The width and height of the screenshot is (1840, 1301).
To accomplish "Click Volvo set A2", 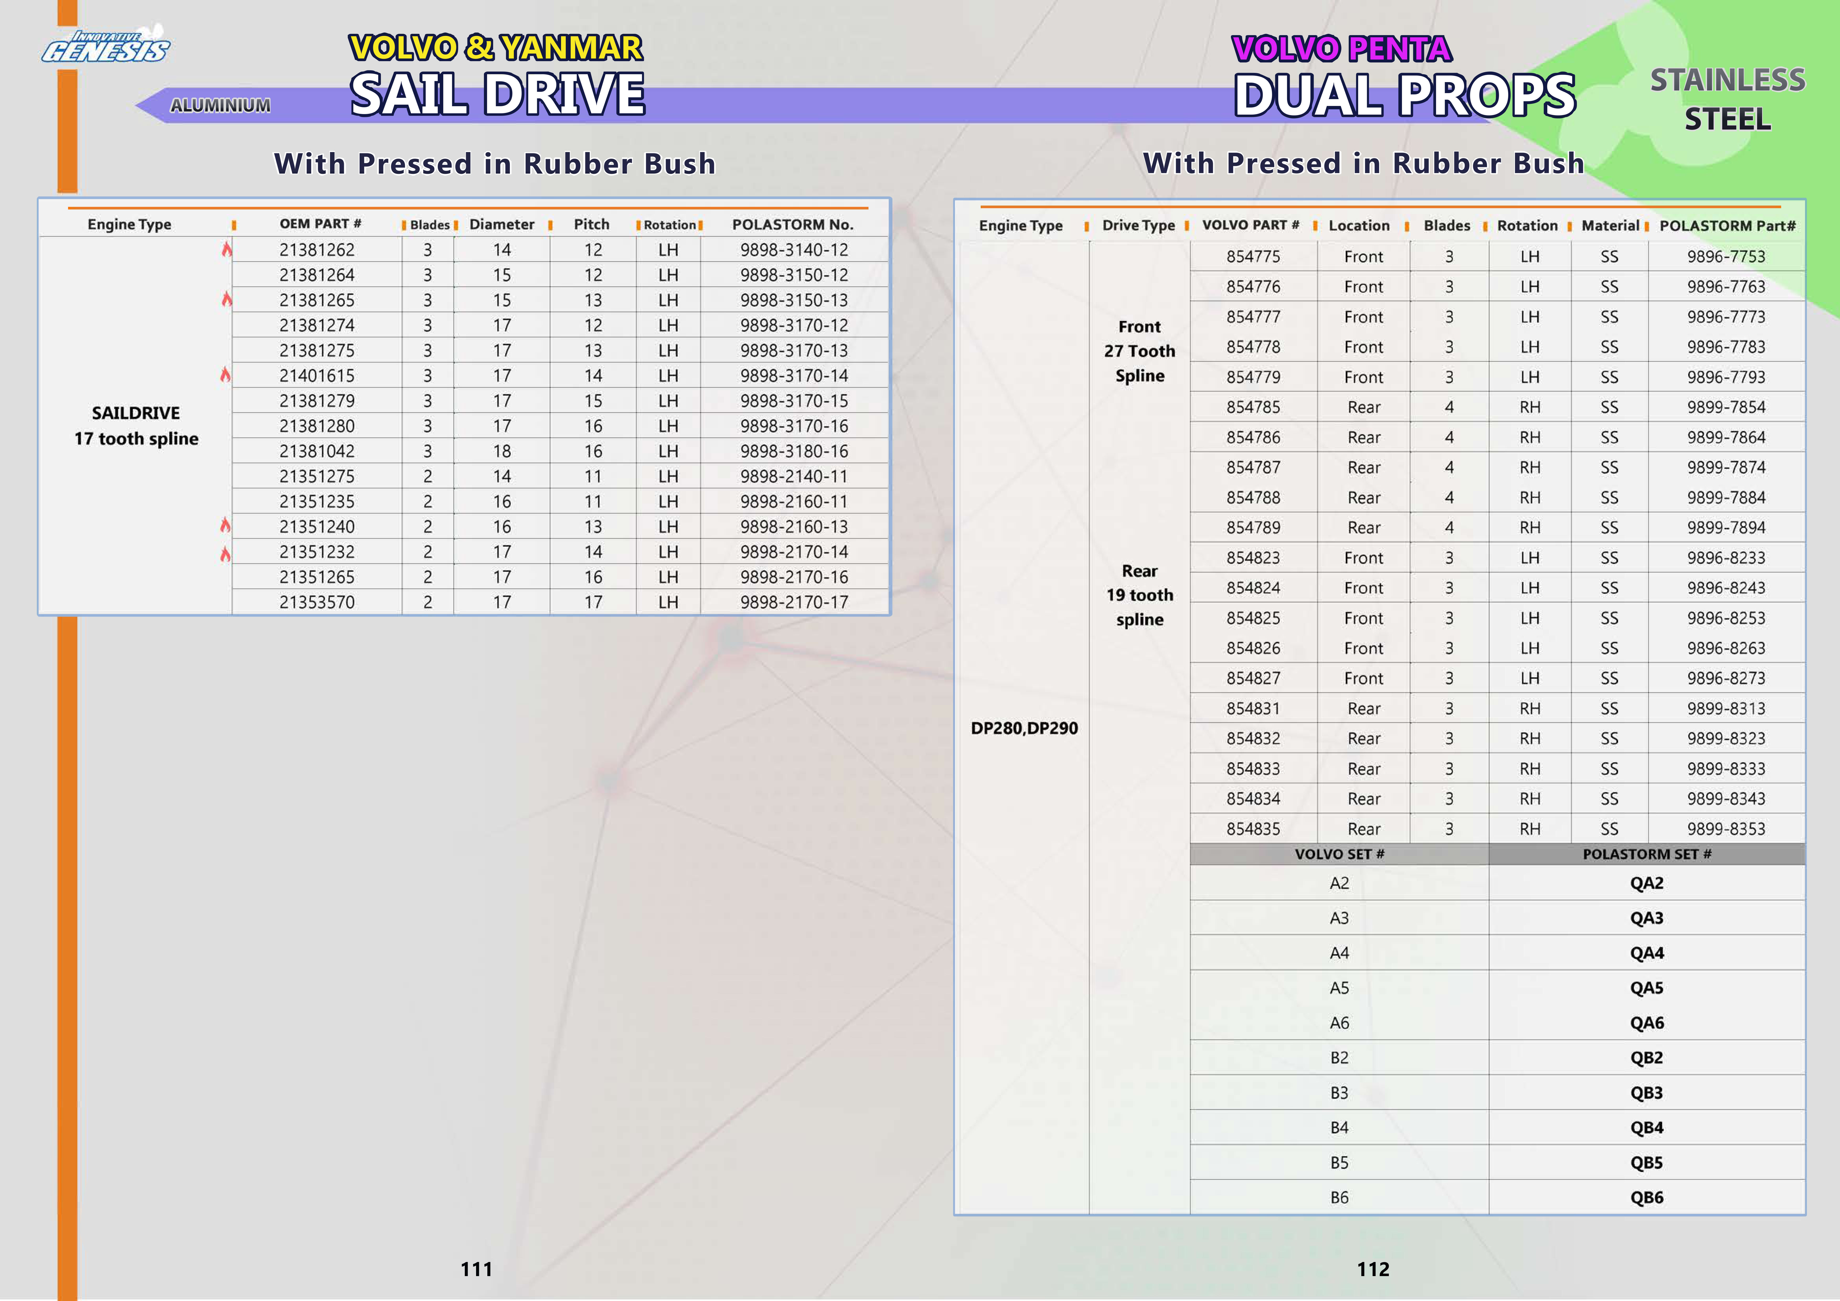I will (1339, 883).
